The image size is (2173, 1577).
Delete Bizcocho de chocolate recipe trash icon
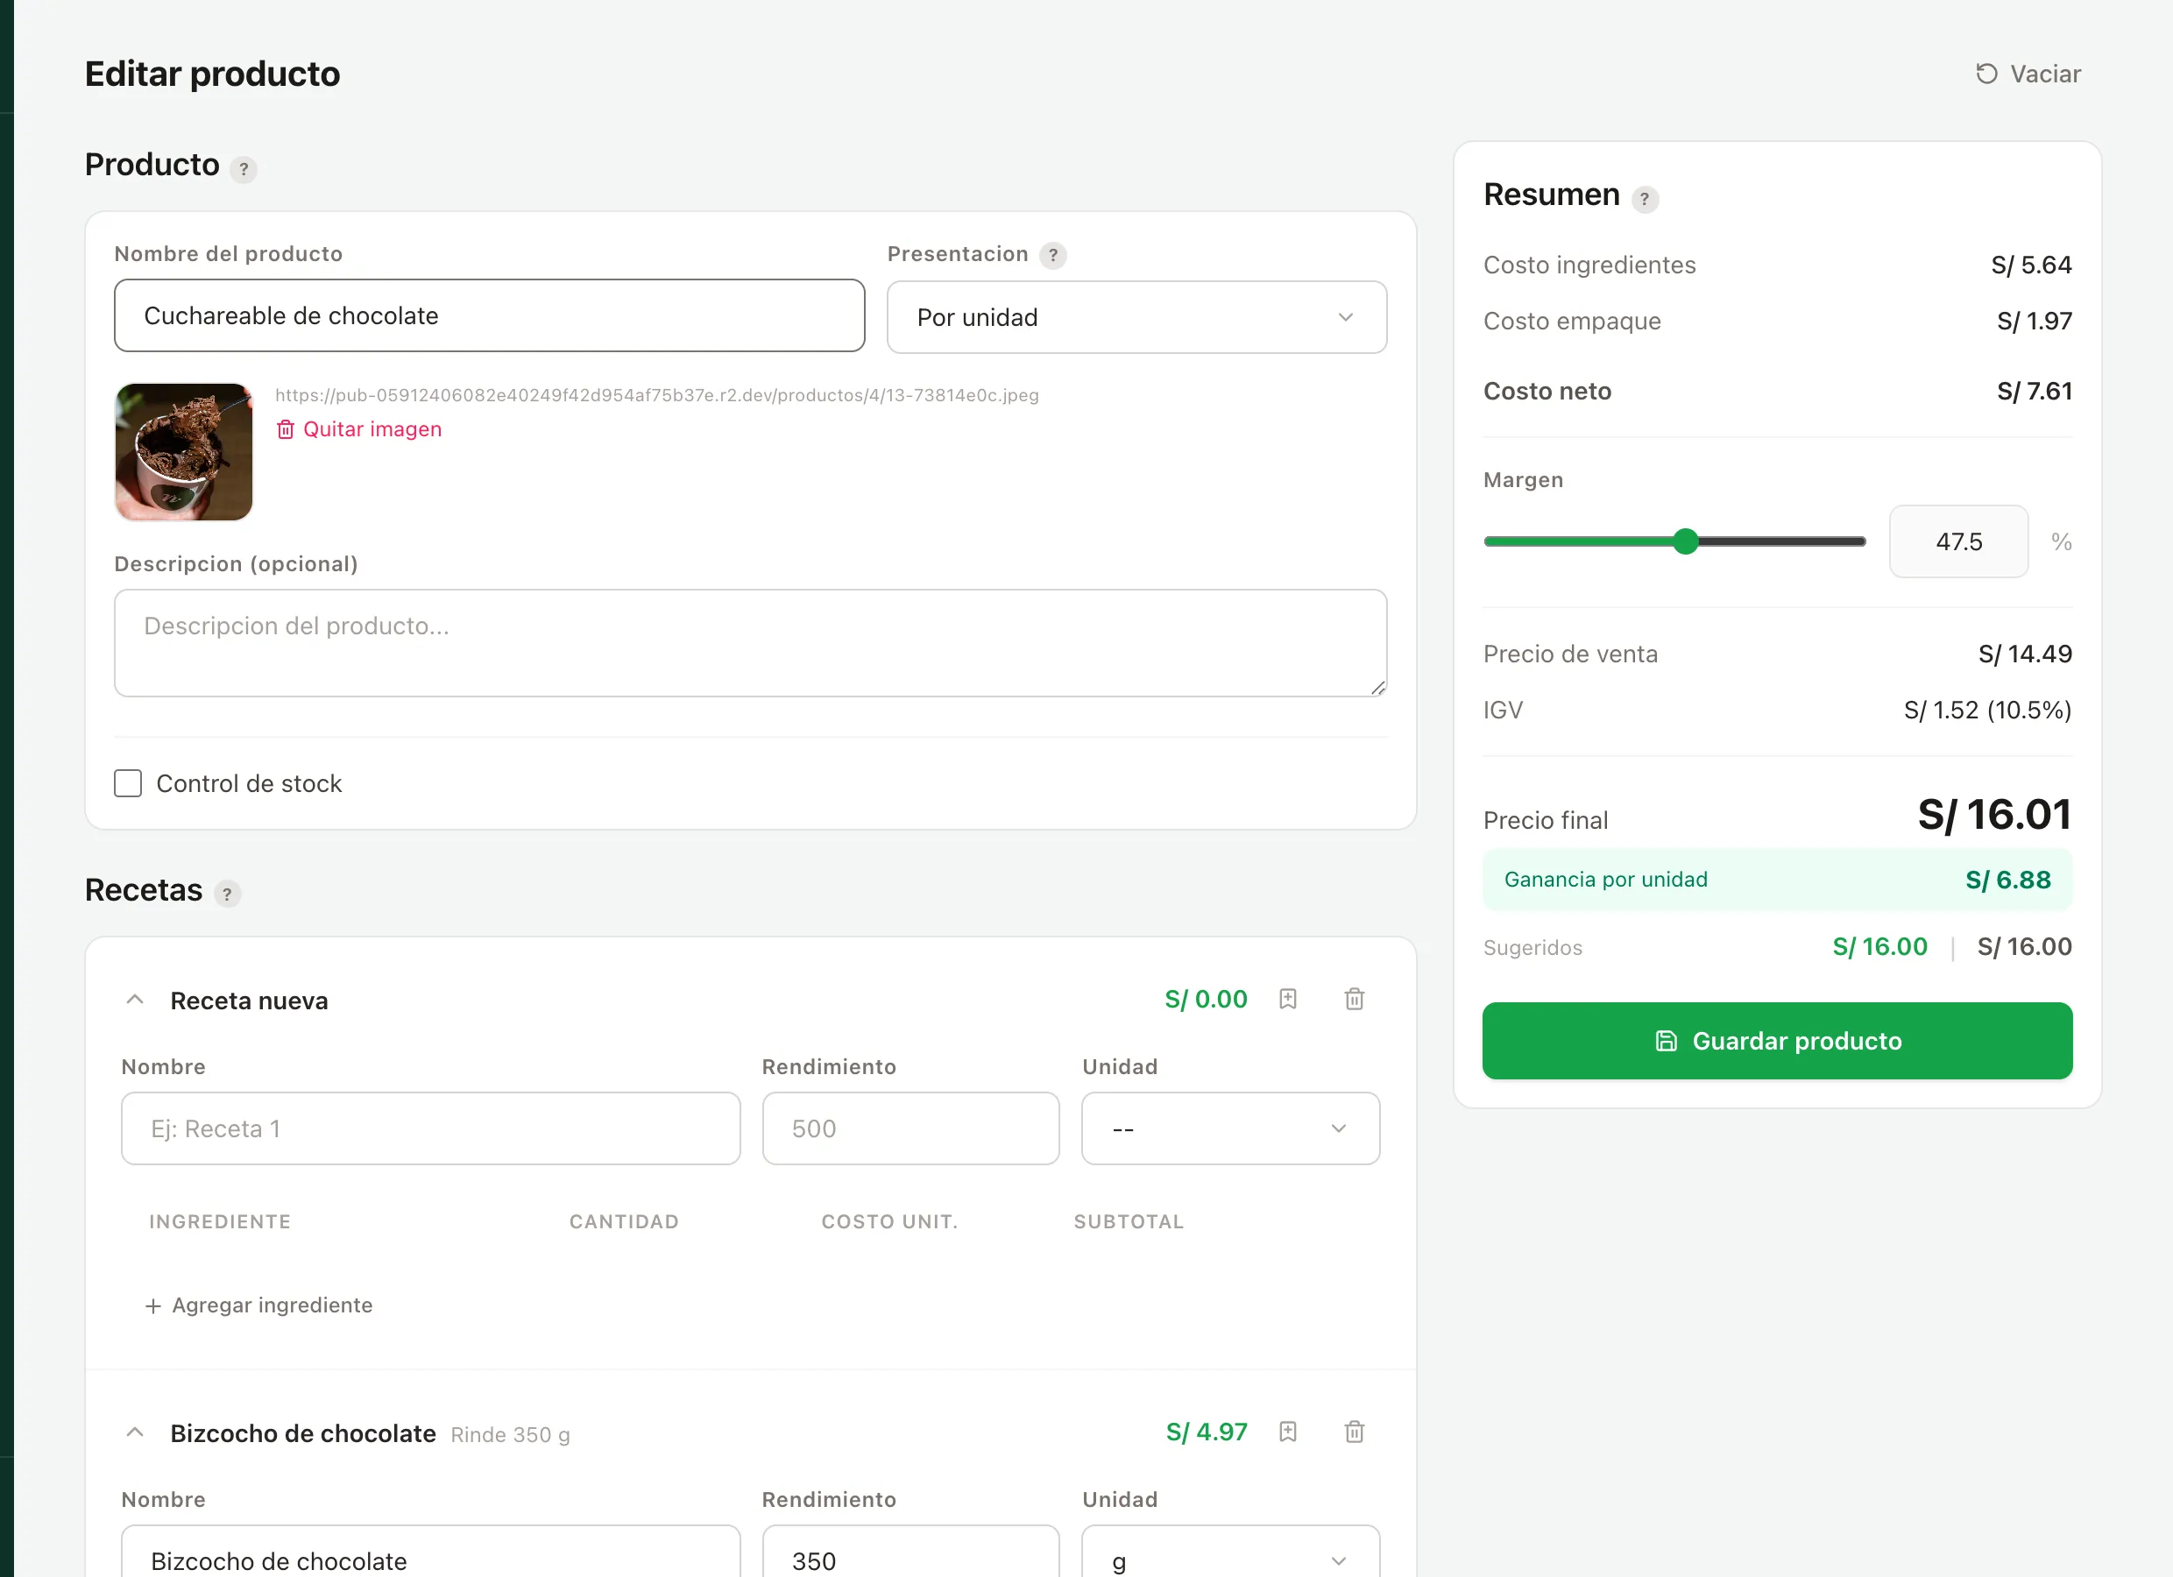(x=1354, y=1432)
